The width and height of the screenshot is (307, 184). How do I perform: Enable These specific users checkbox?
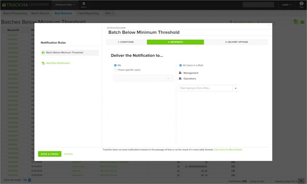(x=115, y=70)
